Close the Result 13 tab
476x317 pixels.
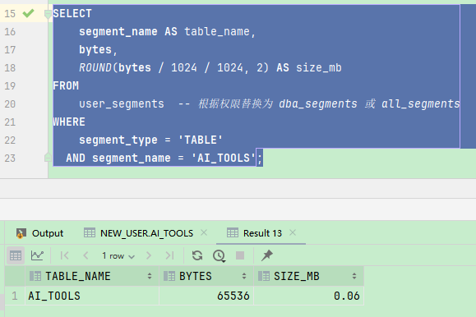coord(293,232)
